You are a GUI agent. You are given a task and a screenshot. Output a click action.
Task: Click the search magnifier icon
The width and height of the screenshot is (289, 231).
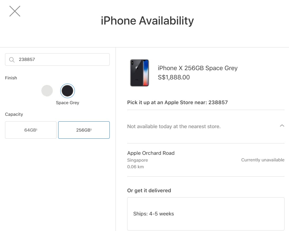(12, 59)
